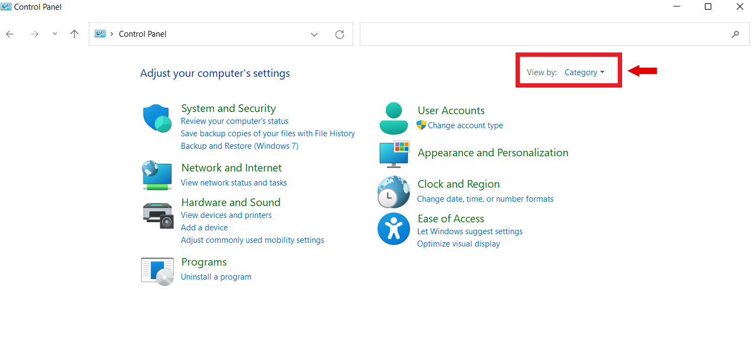Click the Clock and Region globe icon

393,192
